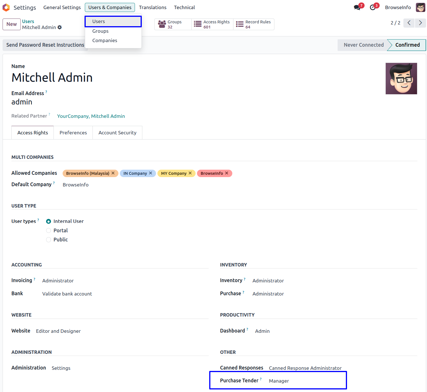
Task: Remove IN Company tag
Action: pos(151,173)
